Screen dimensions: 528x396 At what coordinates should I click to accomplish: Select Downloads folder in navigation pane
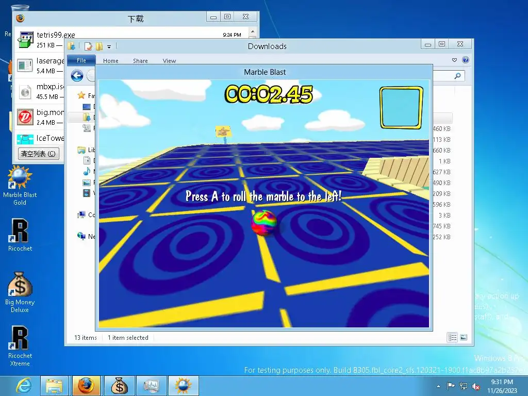tap(87, 117)
